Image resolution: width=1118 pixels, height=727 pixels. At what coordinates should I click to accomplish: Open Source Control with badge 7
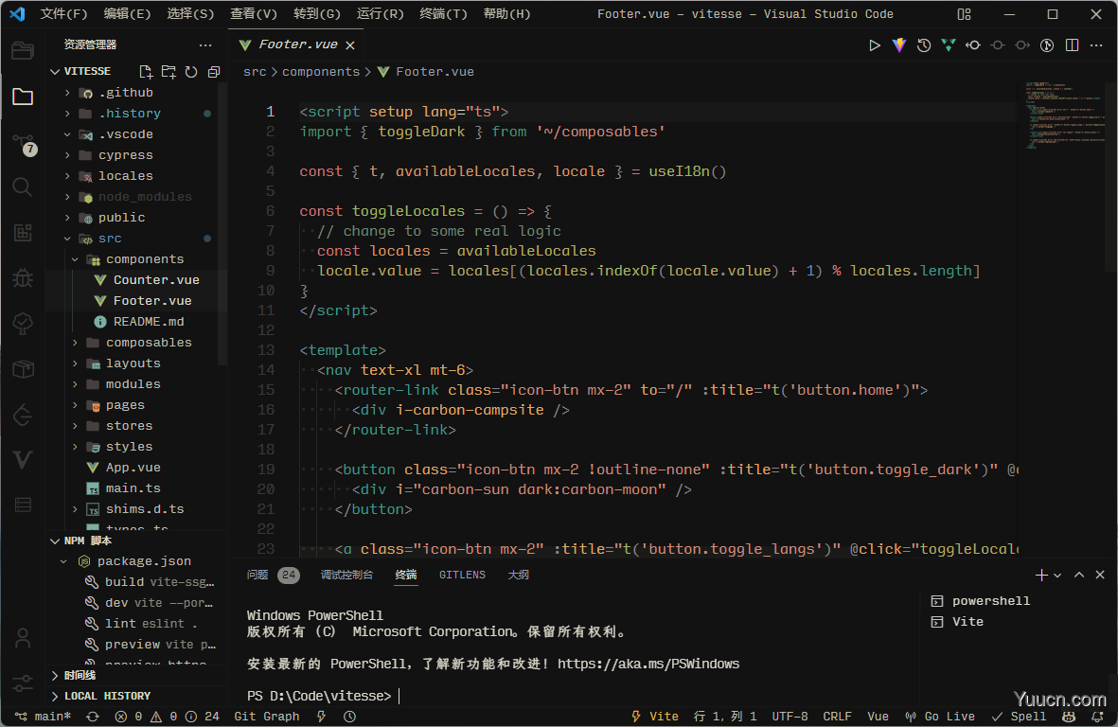point(24,143)
